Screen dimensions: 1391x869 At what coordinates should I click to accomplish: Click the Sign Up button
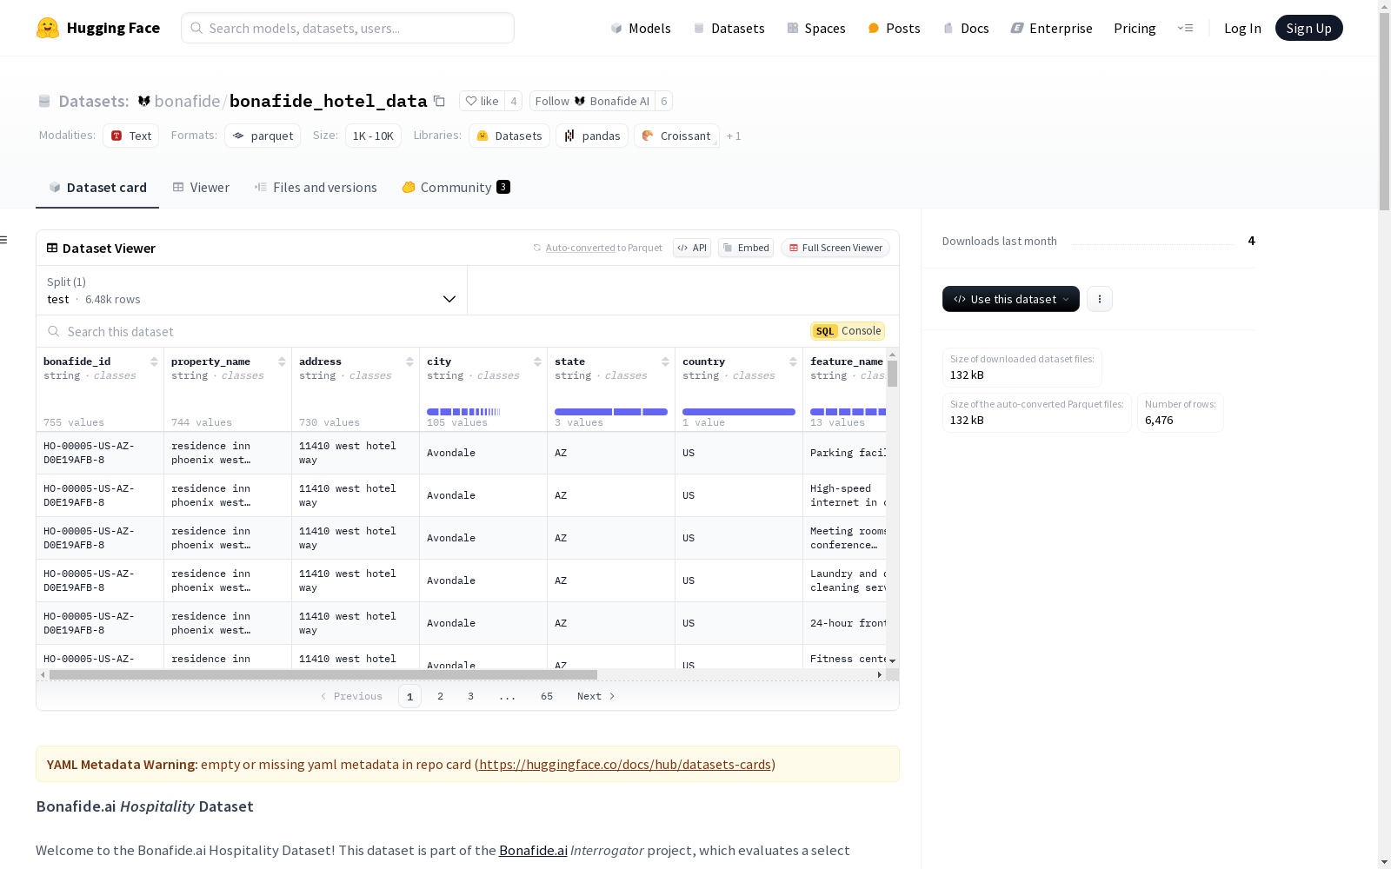1308,28
